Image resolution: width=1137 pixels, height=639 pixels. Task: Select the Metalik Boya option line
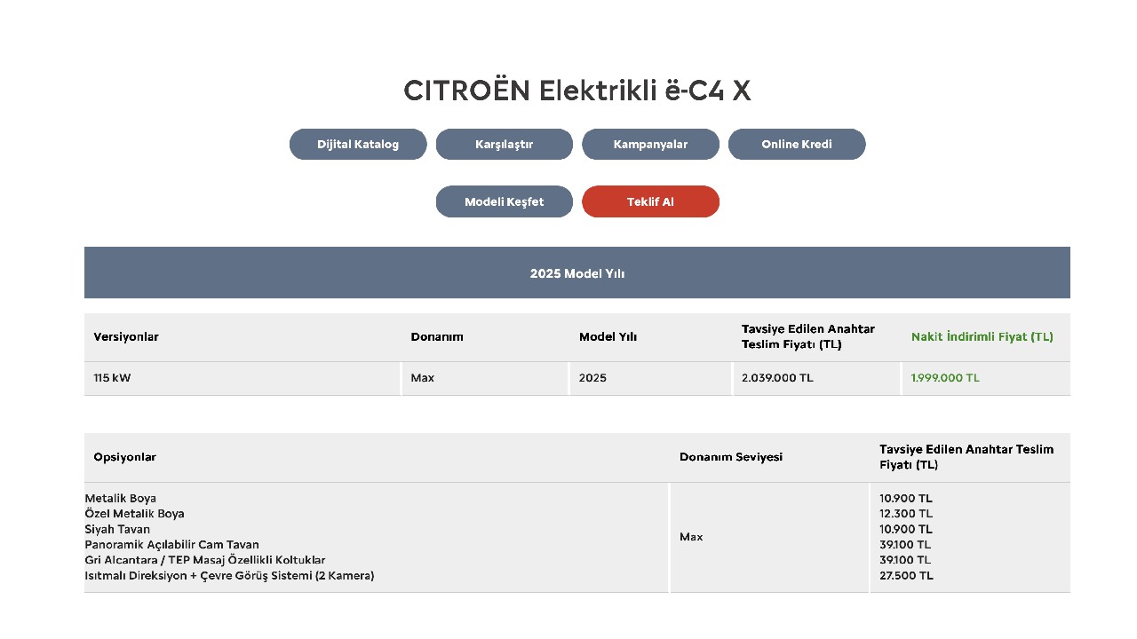[x=121, y=499]
